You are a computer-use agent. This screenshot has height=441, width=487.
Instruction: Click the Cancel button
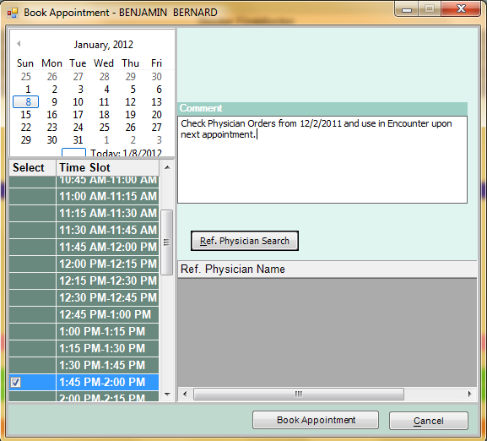point(428,421)
